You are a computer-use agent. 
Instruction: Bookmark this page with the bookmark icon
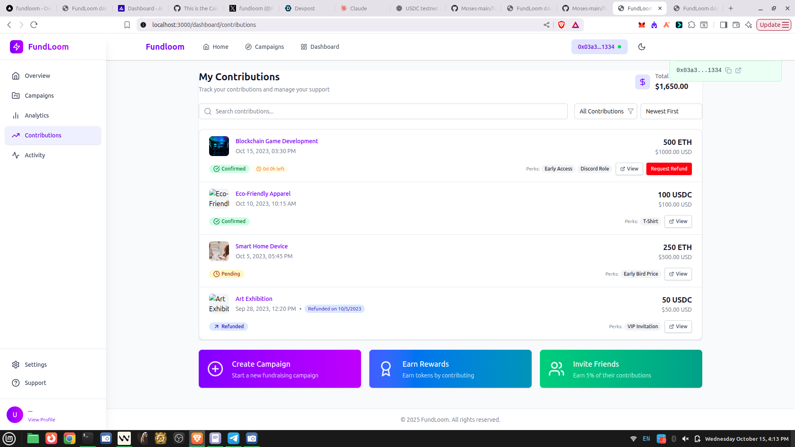click(127, 25)
